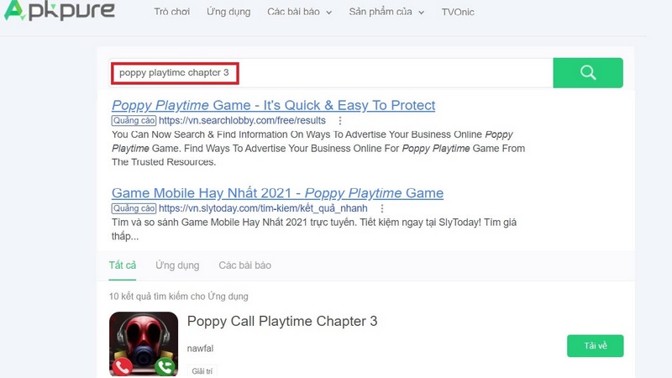This screenshot has width=672, height=378.
Task: Click the 10 kết quả tìm kiếm text
Action: pos(178,297)
